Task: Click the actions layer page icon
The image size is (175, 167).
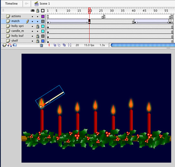Action: [x=8, y=16]
